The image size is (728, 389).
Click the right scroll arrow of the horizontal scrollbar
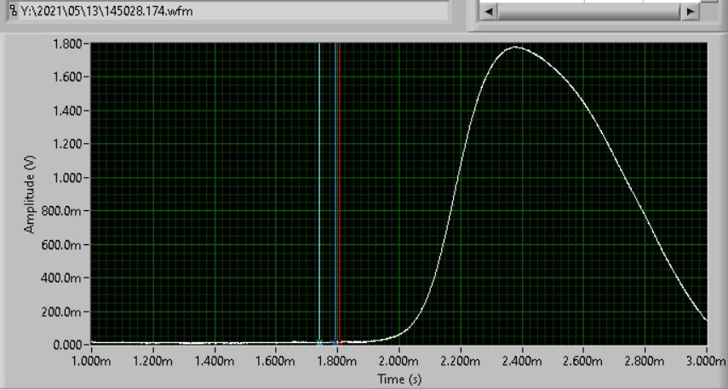[x=691, y=12]
